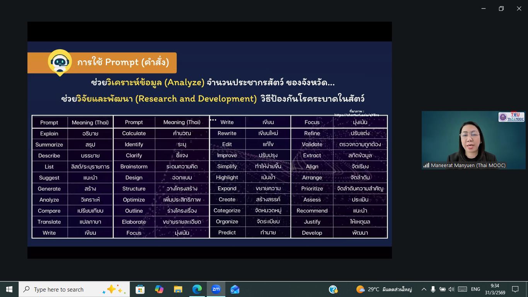Click the question mark help icon in the taskbar
This screenshot has height=297, width=528.
(333, 289)
